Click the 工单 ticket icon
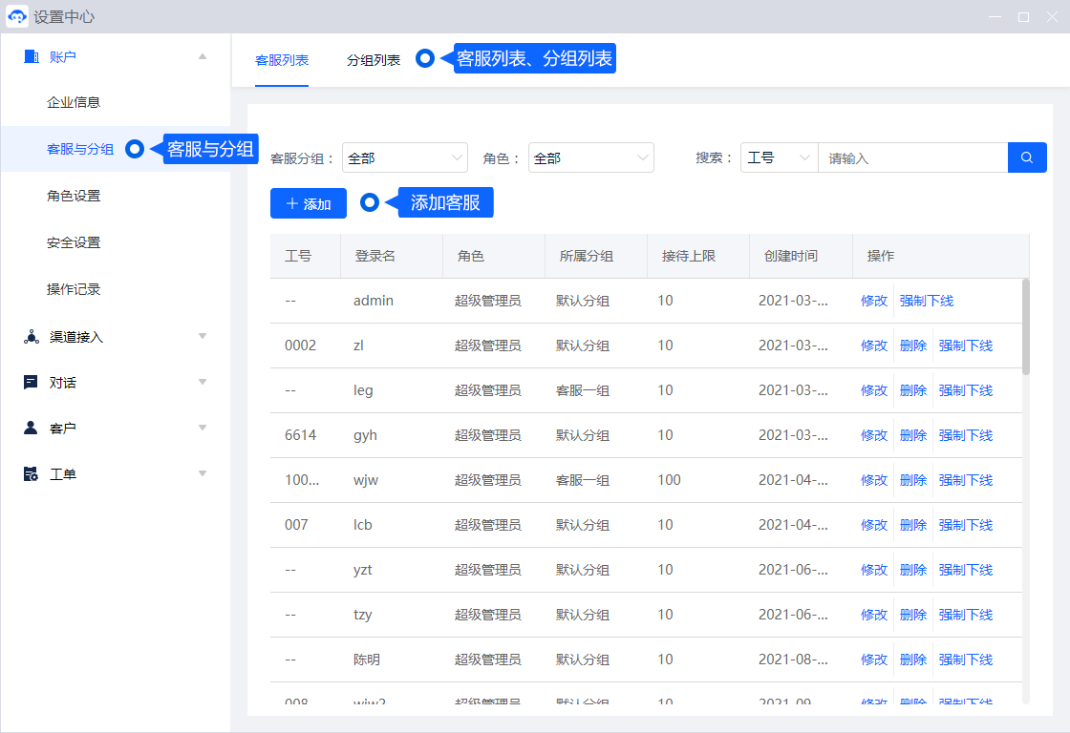The image size is (1070, 733). [31, 474]
